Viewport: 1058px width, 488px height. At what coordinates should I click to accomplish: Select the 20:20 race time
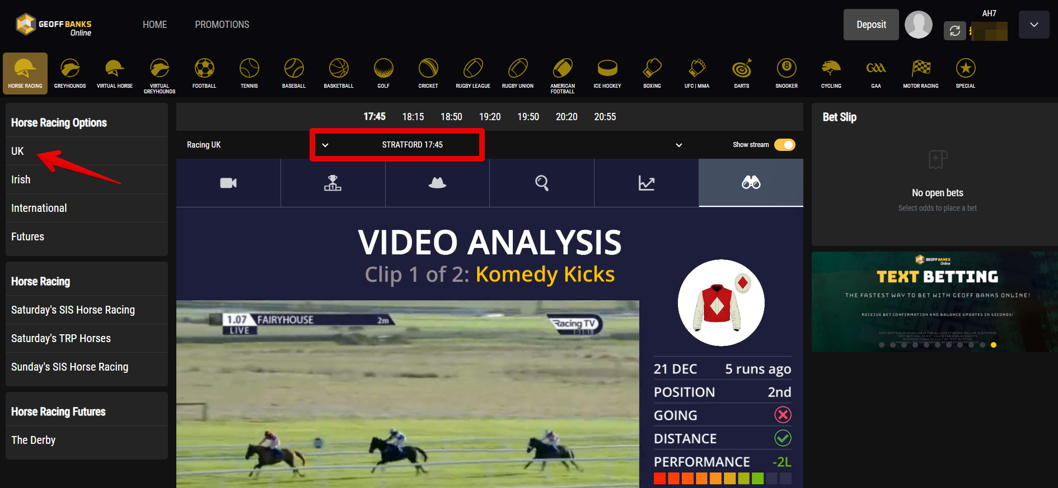(567, 116)
